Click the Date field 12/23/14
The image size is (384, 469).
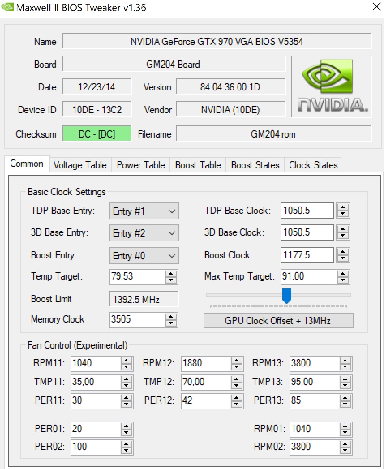(97, 86)
